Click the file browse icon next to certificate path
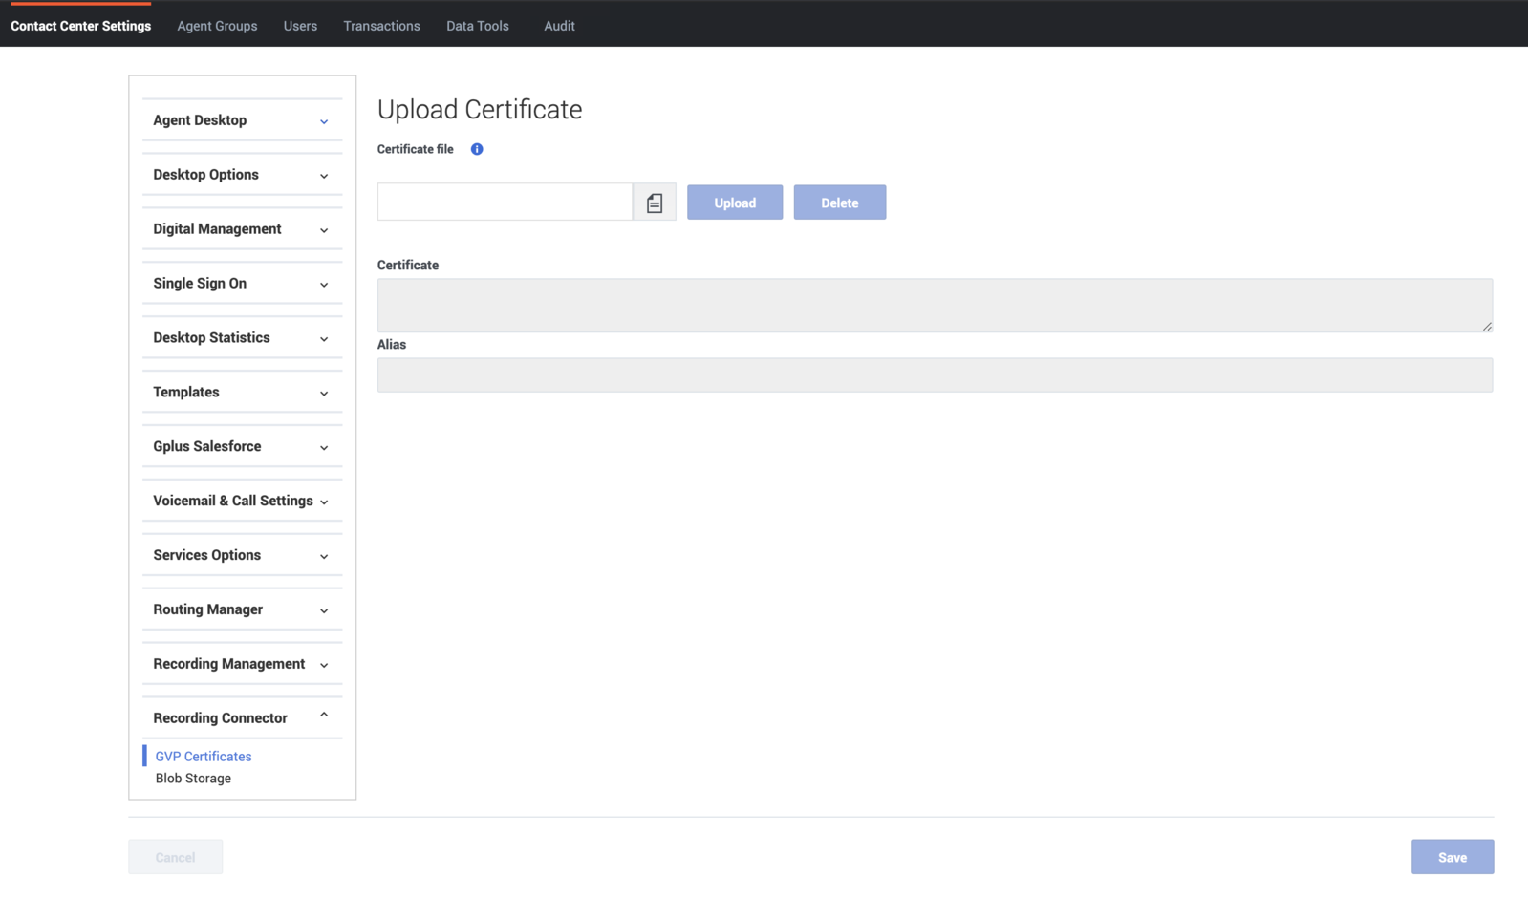Image resolution: width=1528 pixels, height=898 pixels. click(x=655, y=203)
